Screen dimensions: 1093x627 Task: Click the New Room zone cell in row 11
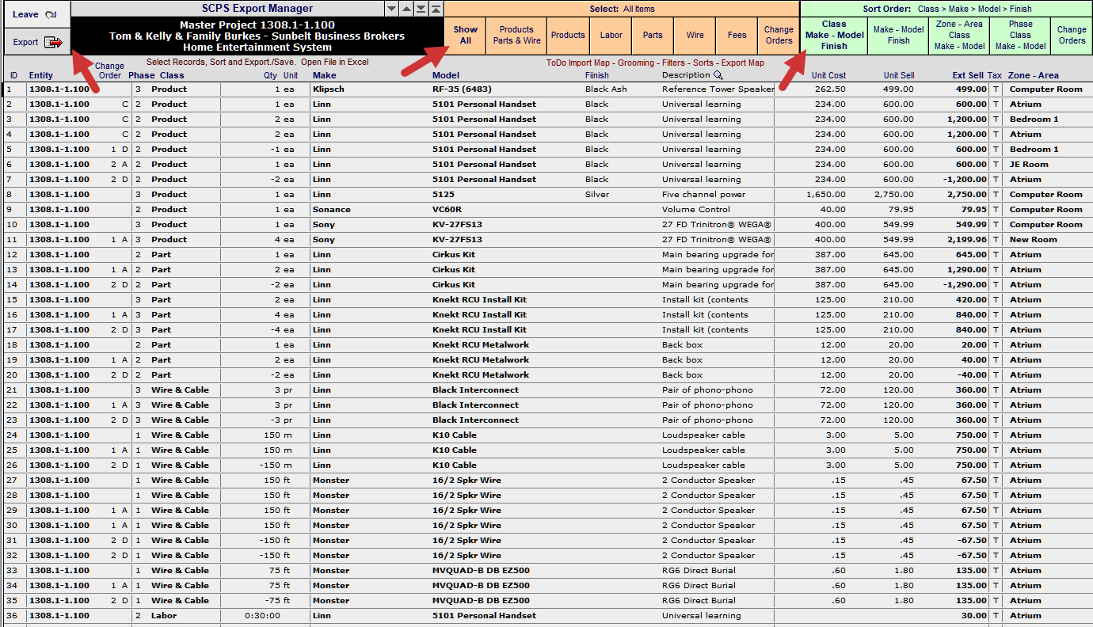1034,240
